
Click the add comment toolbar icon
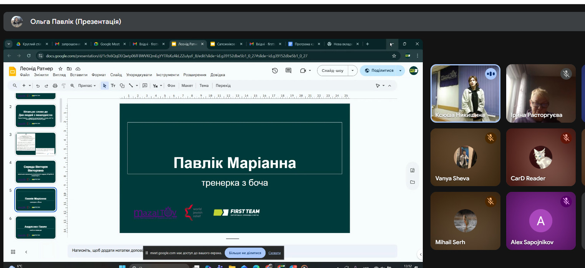pos(145,86)
